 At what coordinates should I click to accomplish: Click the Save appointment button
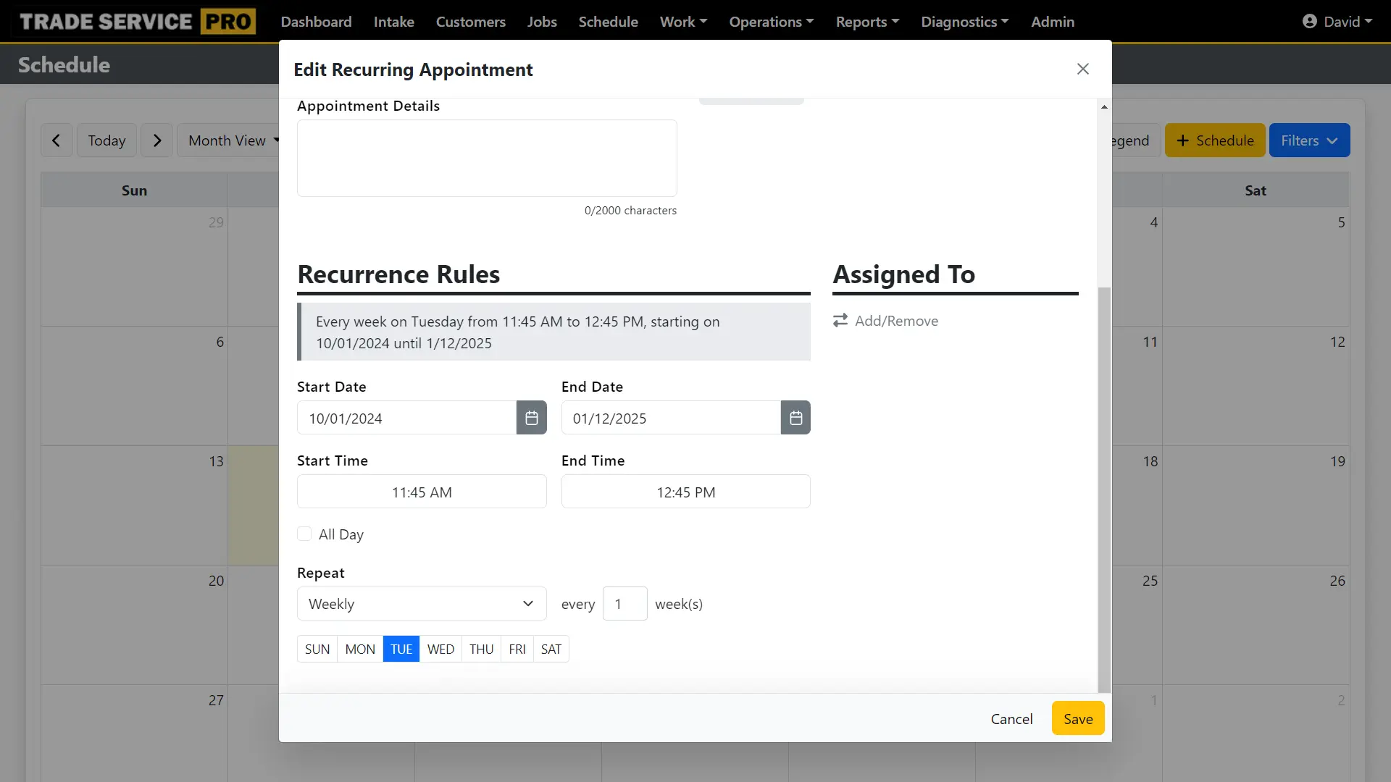(1079, 719)
